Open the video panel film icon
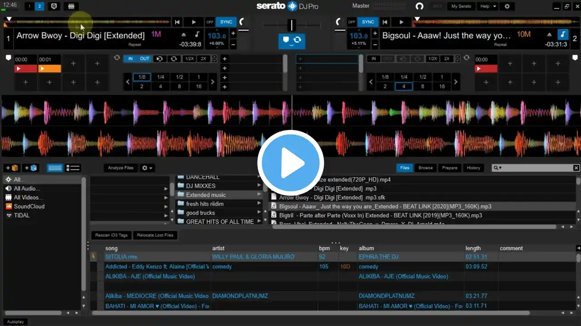Viewport: 581px width, 326px height. tap(70, 6)
